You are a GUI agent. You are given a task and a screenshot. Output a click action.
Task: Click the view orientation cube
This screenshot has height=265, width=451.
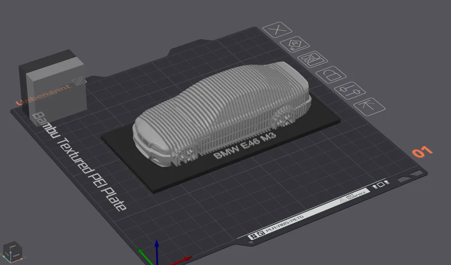[12, 251]
